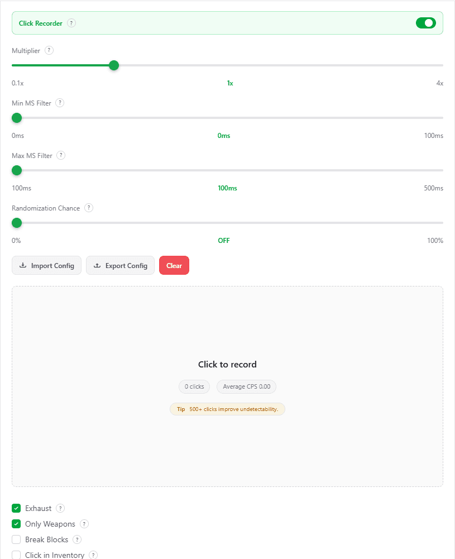
Task: Open the Break Blocks help icon
Action: tap(77, 539)
